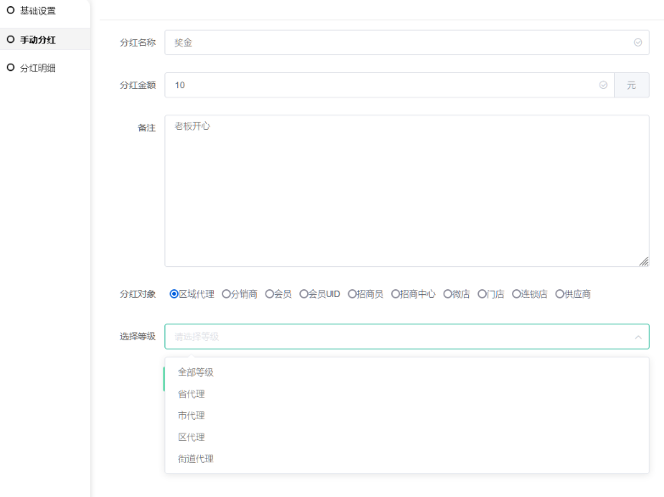Select the 分销商 radio option
Screen dimensions: 664x497
(x=226, y=294)
